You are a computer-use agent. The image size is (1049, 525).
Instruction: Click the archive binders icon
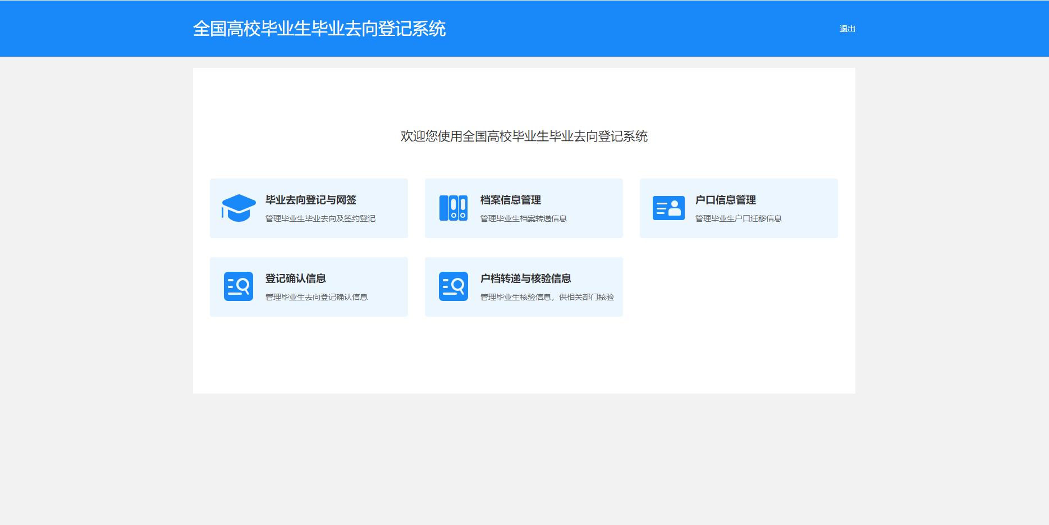coord(453,208)
